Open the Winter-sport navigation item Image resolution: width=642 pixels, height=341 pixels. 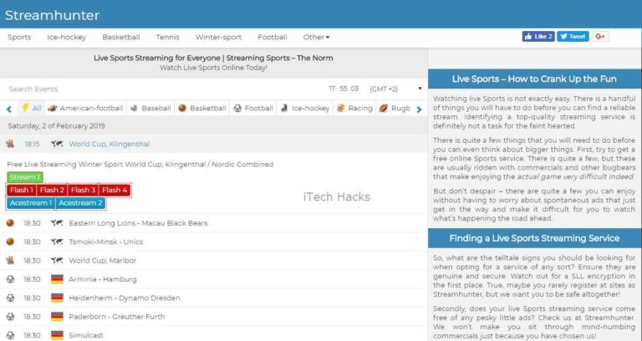(218, 37)
